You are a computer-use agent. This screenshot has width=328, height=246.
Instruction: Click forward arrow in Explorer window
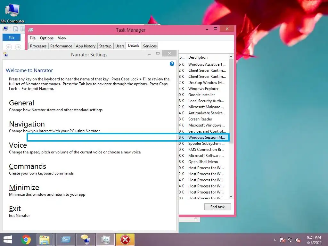pyautogui.click(x=18, y=47)
